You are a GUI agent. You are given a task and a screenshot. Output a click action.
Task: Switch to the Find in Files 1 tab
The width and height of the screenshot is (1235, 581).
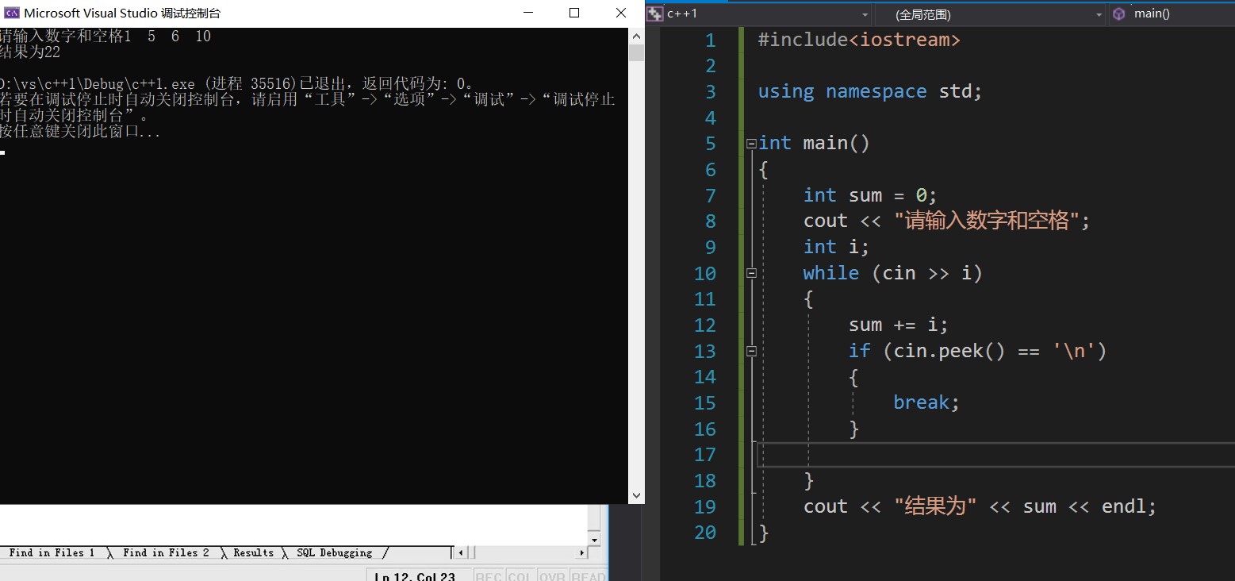pos(52,552)
